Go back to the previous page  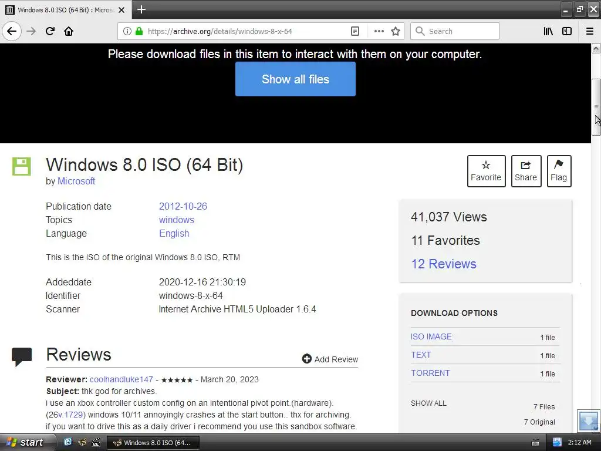pyautogui.click(x=12, y=31)
